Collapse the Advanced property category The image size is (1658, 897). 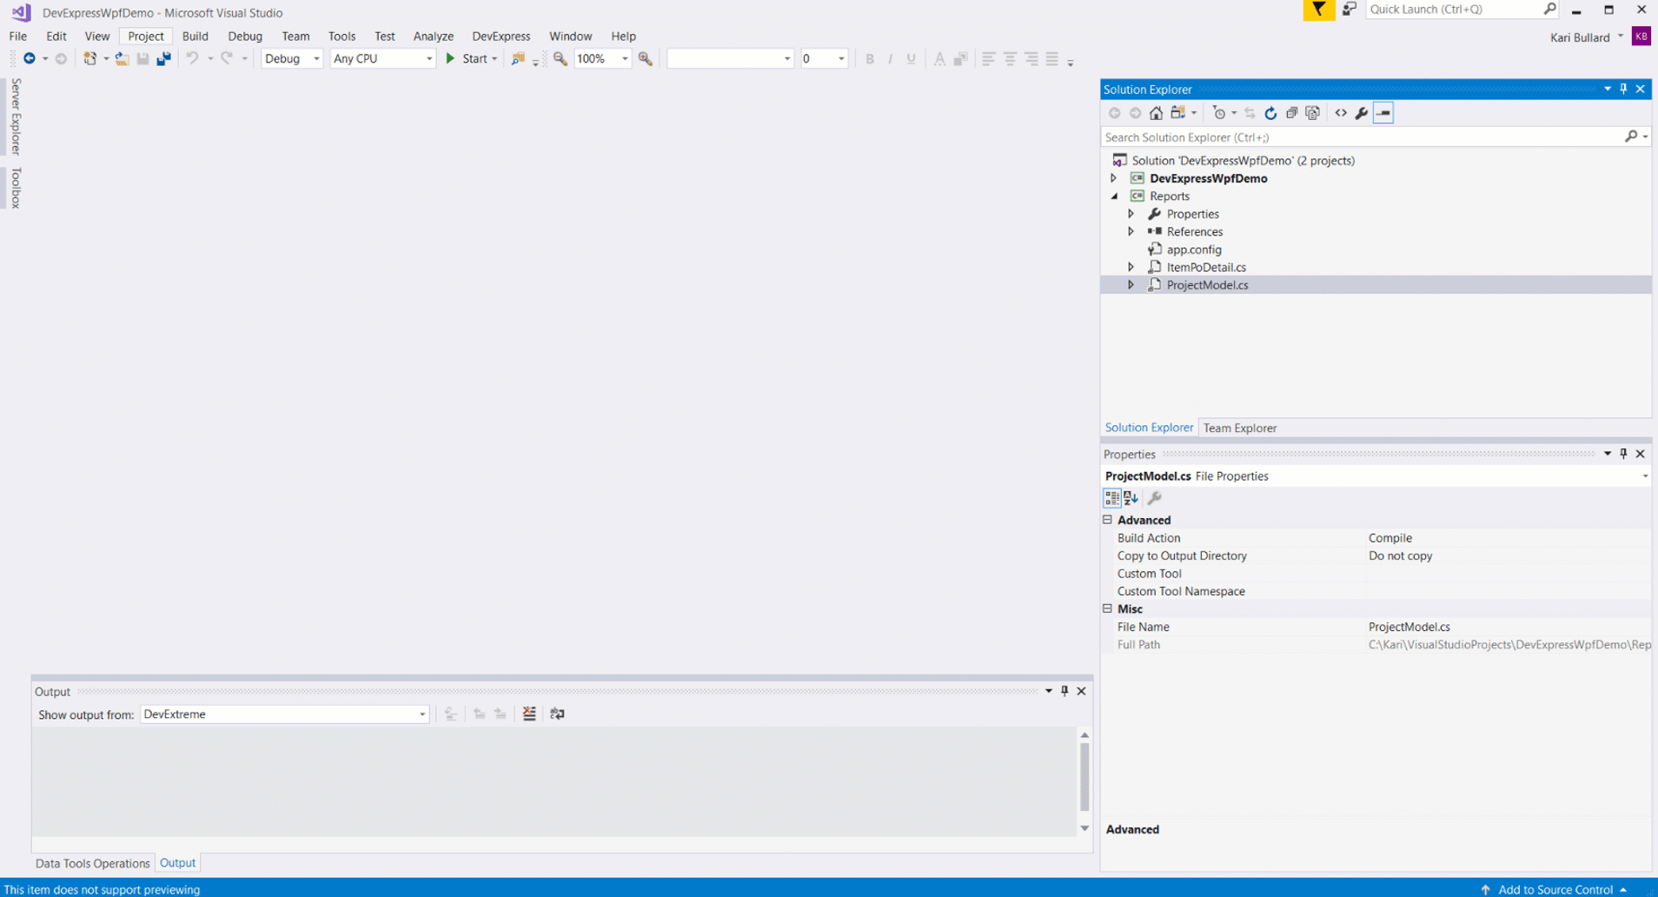click(x=1107, y=520)
